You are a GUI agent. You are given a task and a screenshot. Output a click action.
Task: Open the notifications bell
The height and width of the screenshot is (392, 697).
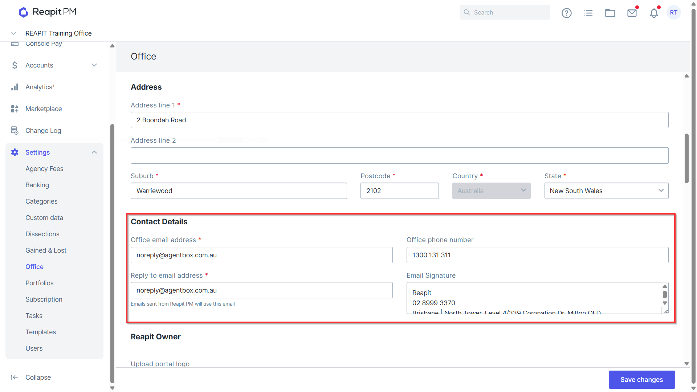[654, 13]
